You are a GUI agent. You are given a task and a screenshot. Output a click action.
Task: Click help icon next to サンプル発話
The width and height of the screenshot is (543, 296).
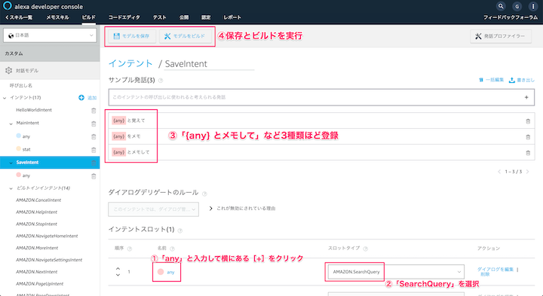(x=161, y=81)
